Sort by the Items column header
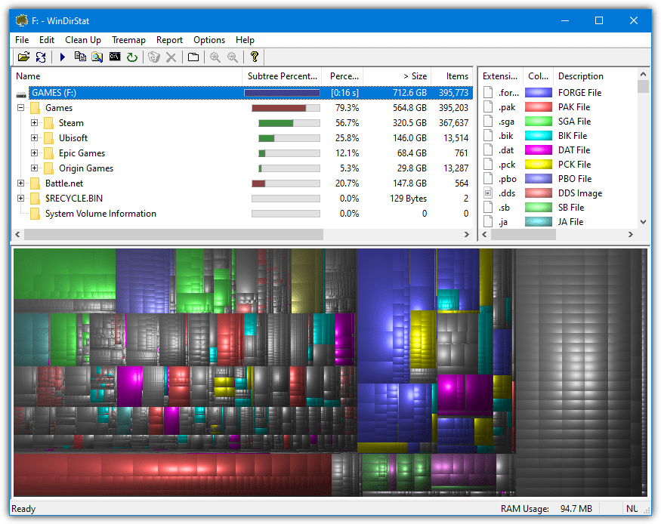The image size is (661, 524). [452, 76]
